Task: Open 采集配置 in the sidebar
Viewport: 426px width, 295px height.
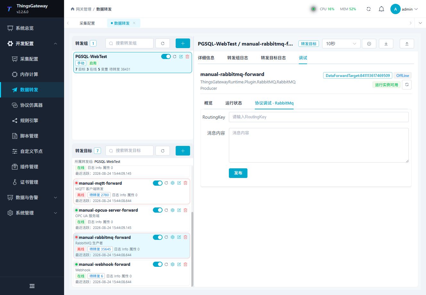Action: (32, 59)
